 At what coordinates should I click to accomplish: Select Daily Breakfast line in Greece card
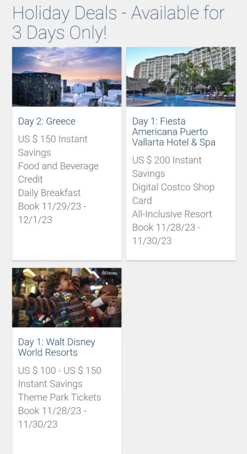[x=49, y=193]
